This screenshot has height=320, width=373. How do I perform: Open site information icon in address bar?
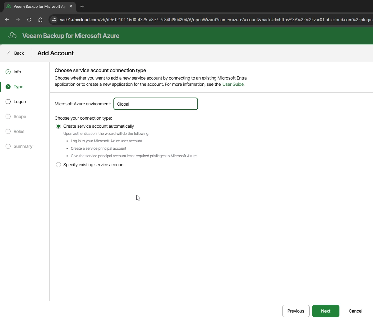click(54, 20)
